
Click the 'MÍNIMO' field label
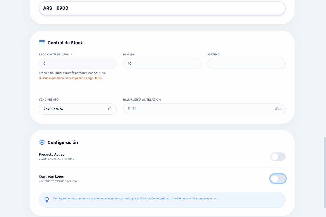pyautogui.click(x=129, y=54)
